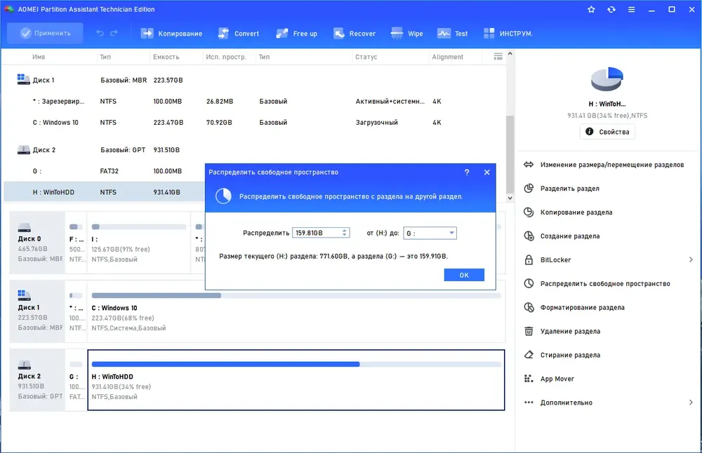This screenshot has height=453, width=702.
Task: Click the I : partition block on Диск 0
Action: click(x=138, y=243)
